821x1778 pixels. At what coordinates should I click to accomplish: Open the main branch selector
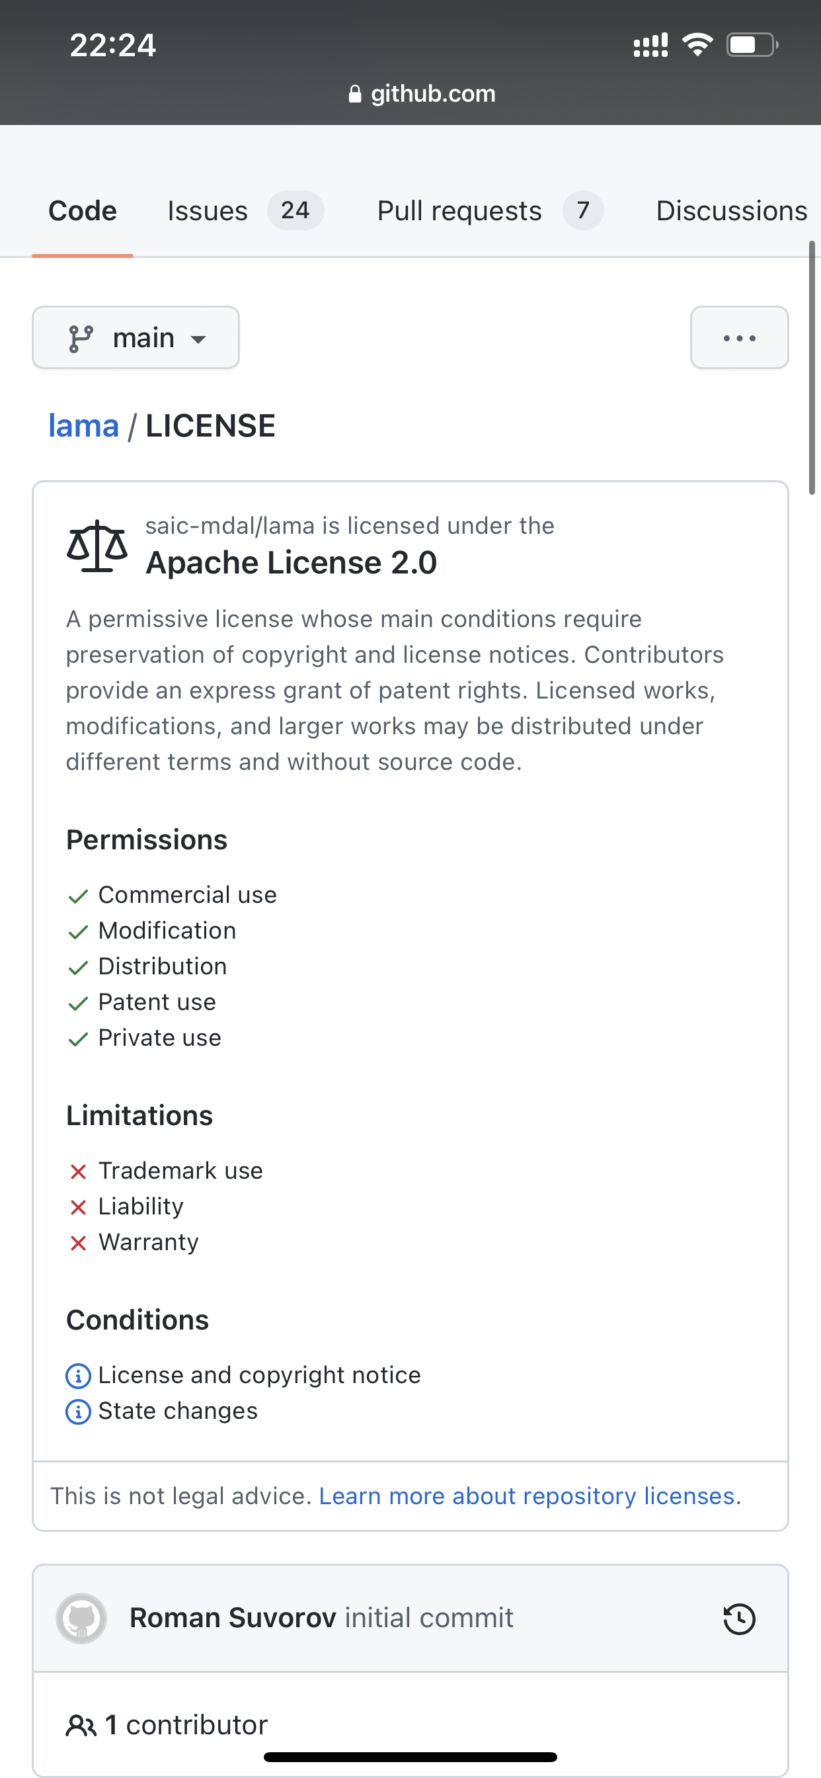pyautogui.click(x=136, y=337)
